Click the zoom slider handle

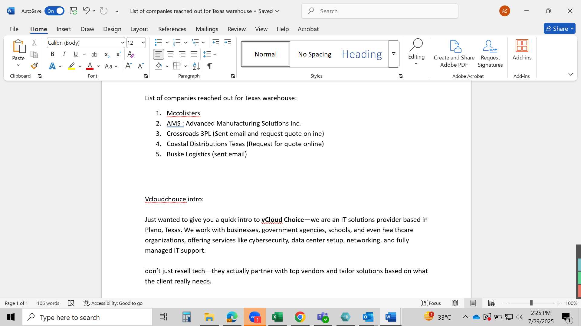[531, 303]
